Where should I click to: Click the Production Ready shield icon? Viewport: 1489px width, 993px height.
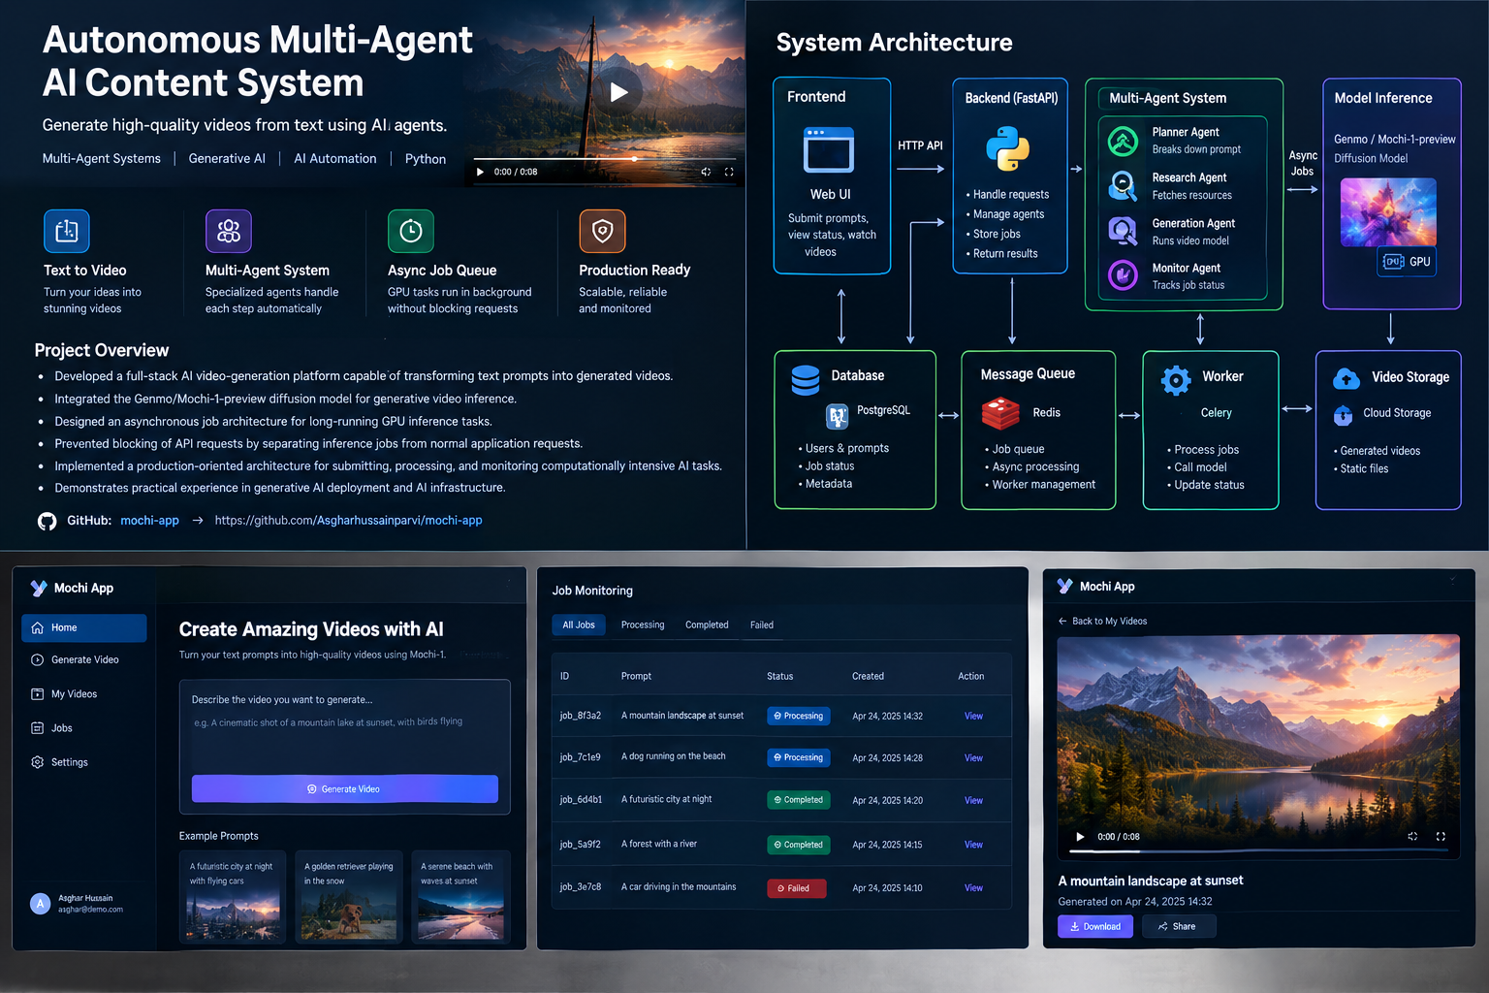pos(602,231)
